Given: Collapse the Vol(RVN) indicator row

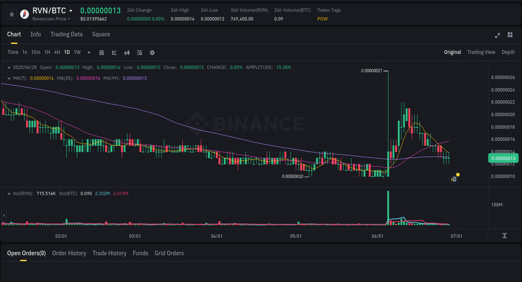Looking at the screenshot, I should point(9,193).
